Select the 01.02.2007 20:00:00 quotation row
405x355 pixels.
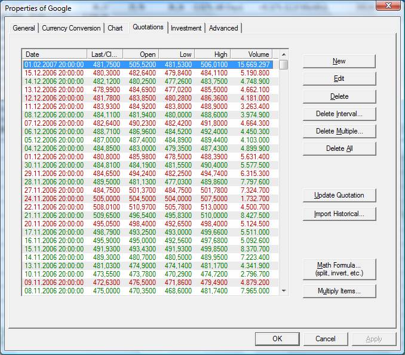[148, 65]
